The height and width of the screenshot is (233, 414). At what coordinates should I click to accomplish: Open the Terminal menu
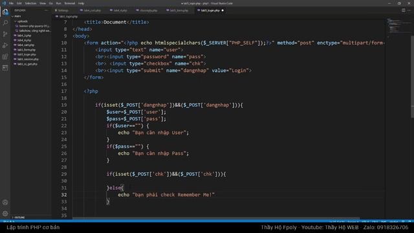click(70, 3)
